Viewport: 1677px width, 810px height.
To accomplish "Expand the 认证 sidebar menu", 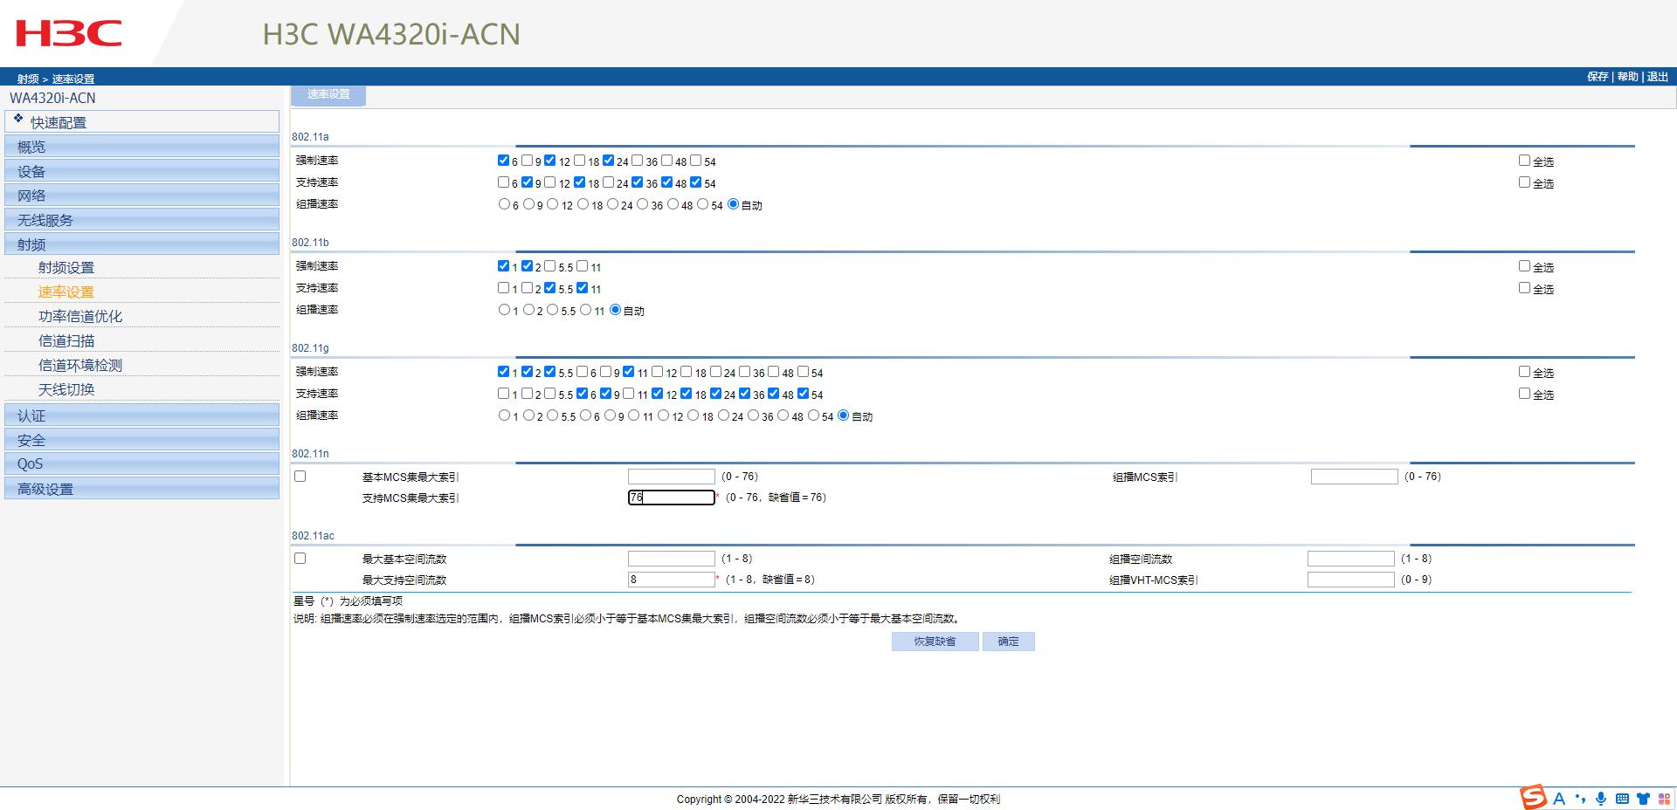I will pyautogui.click(x=142, y=415).
